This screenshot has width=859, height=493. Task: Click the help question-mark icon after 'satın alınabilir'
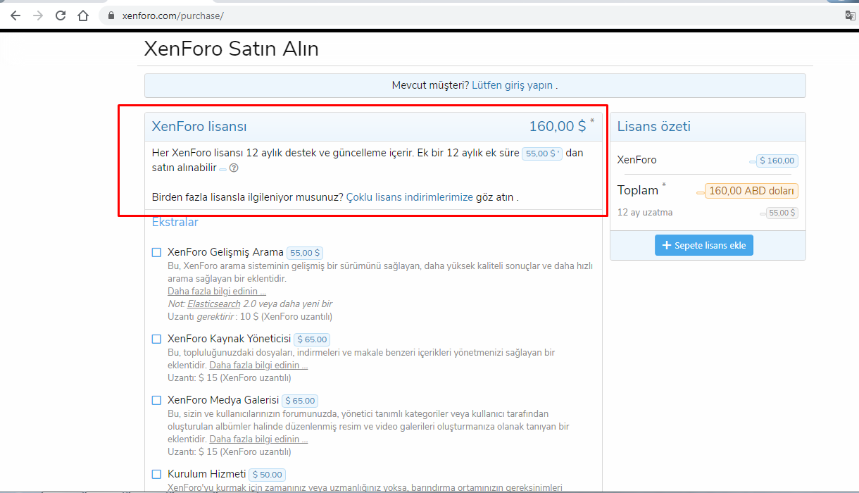pyautogui.click(x=234, y=168)
